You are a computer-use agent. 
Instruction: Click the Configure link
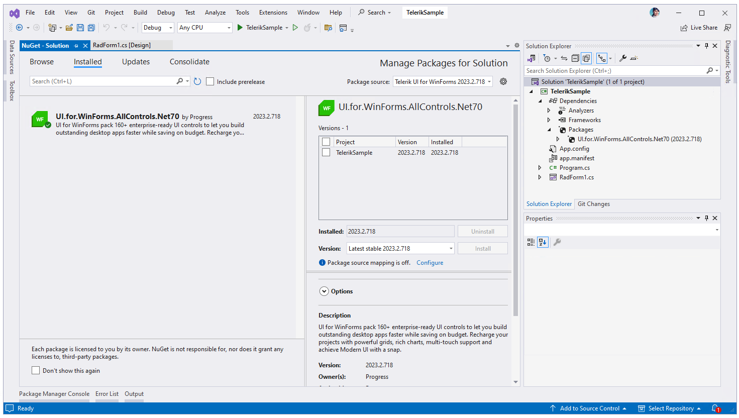click(x=430, y=263)
